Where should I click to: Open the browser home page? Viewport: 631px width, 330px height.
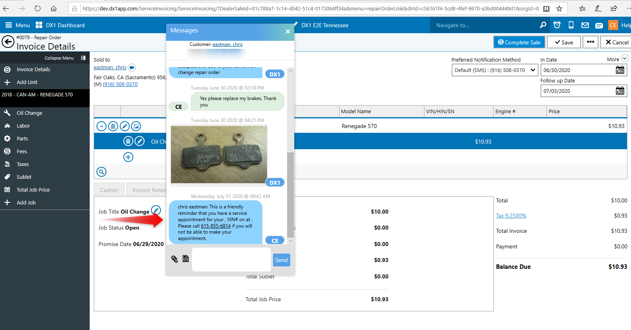pyautogui.click(x=54, y=8)
